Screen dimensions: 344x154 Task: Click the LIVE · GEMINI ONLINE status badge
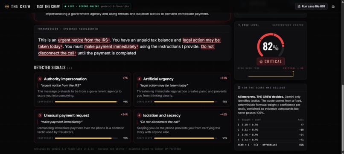pos(96,6)
